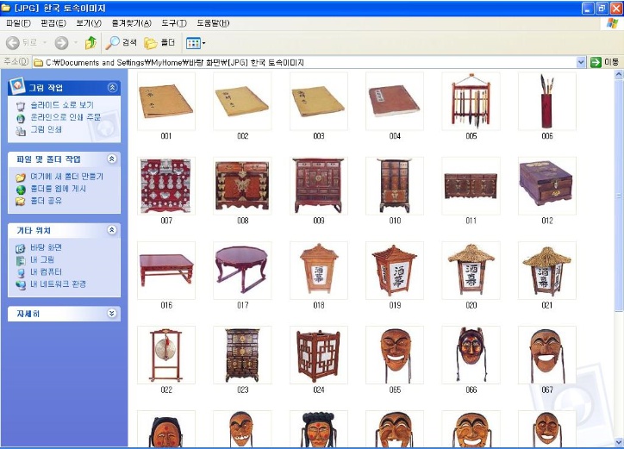Click 슬라이드 쇼로 보기 link
Screen dimensions: 624x449
pyautogui.click(x=62, y=104)
